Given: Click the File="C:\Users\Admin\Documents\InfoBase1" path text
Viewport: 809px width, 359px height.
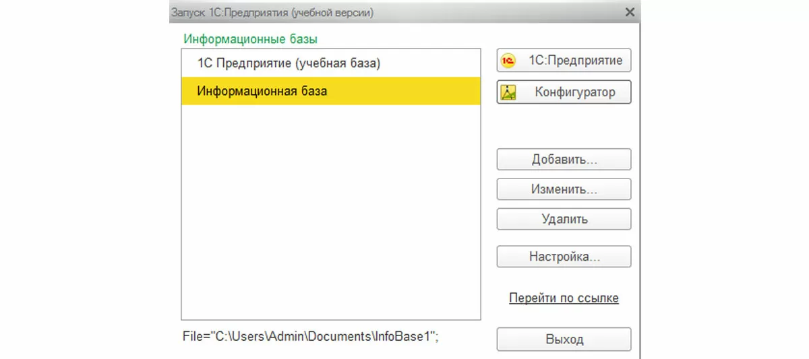Looking at the screenshot, I should pos(311,335).
